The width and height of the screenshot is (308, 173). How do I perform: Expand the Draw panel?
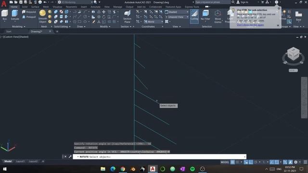[81, 26]
